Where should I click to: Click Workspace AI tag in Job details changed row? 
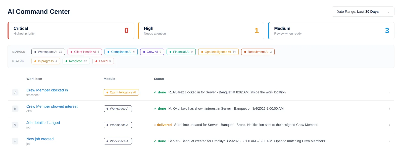click(118, 125)
